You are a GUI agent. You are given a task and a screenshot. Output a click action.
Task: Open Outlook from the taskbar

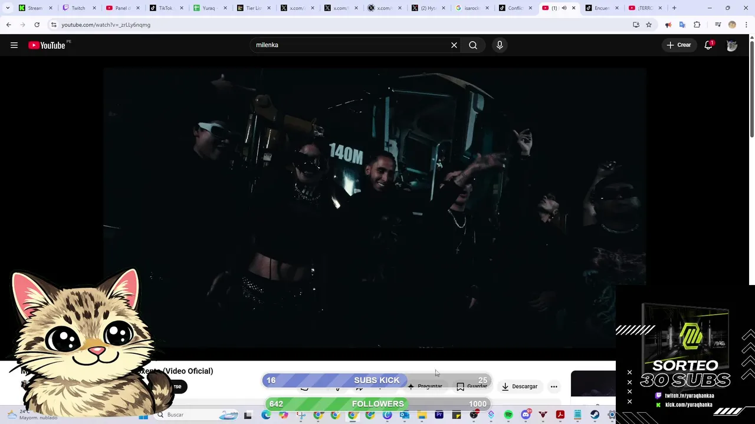point(405,415)
